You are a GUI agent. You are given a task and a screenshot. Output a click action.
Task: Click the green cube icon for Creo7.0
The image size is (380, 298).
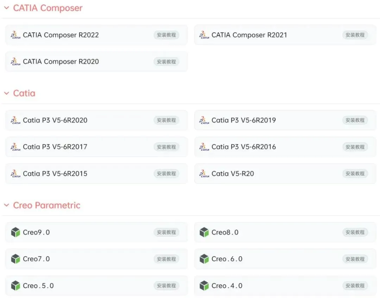coord(15,259)
